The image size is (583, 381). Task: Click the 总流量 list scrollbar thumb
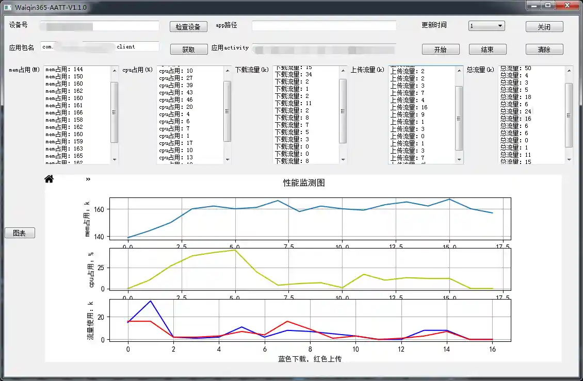click(569, 115)
